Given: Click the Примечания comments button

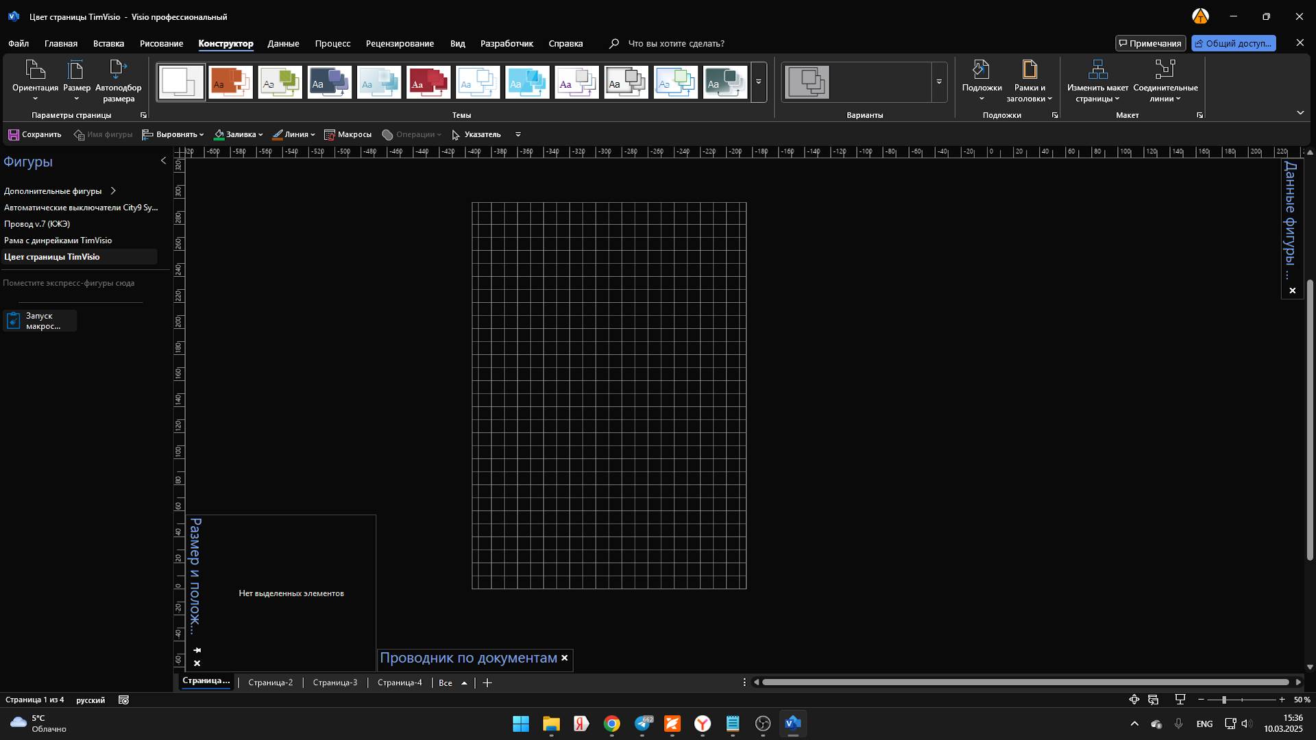Looking at the screenshot, I should click(x=1149, y=43).
